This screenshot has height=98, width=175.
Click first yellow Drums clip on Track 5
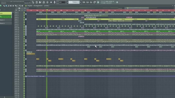(x=42, y=19)
